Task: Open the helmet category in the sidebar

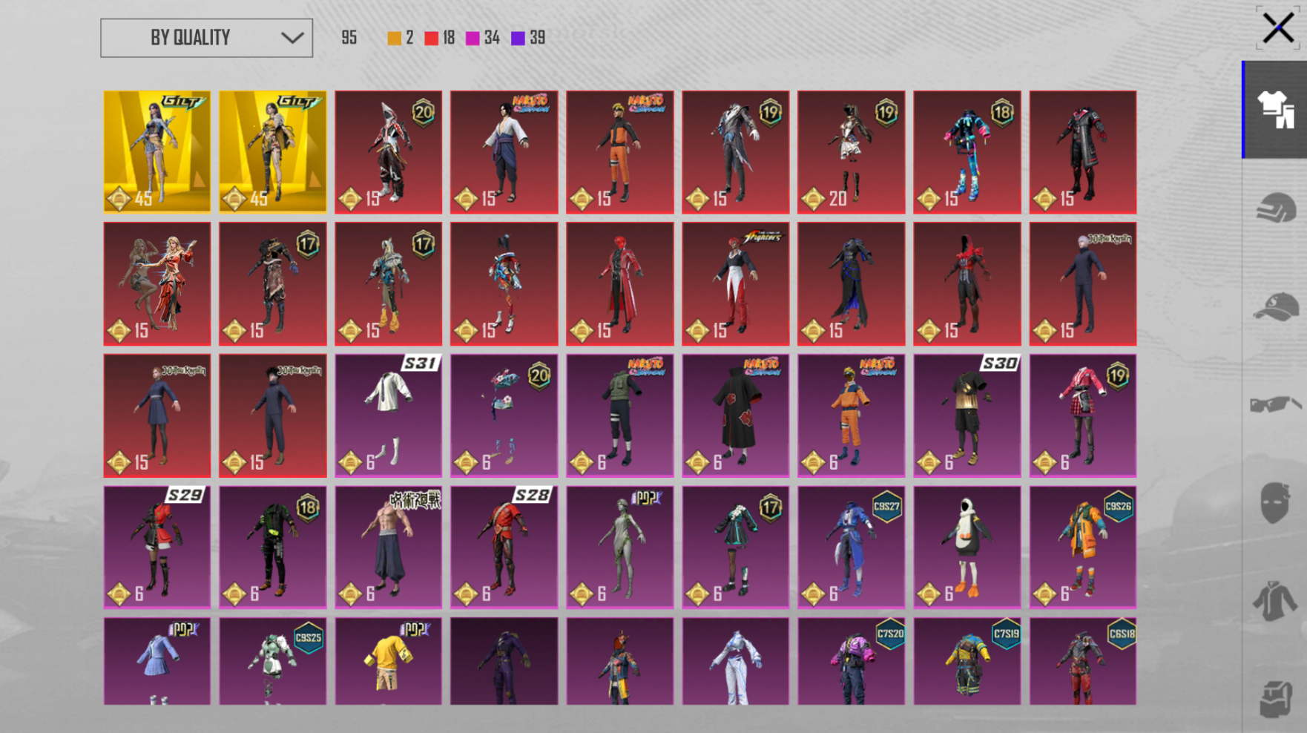Action: pos(1275,208)
